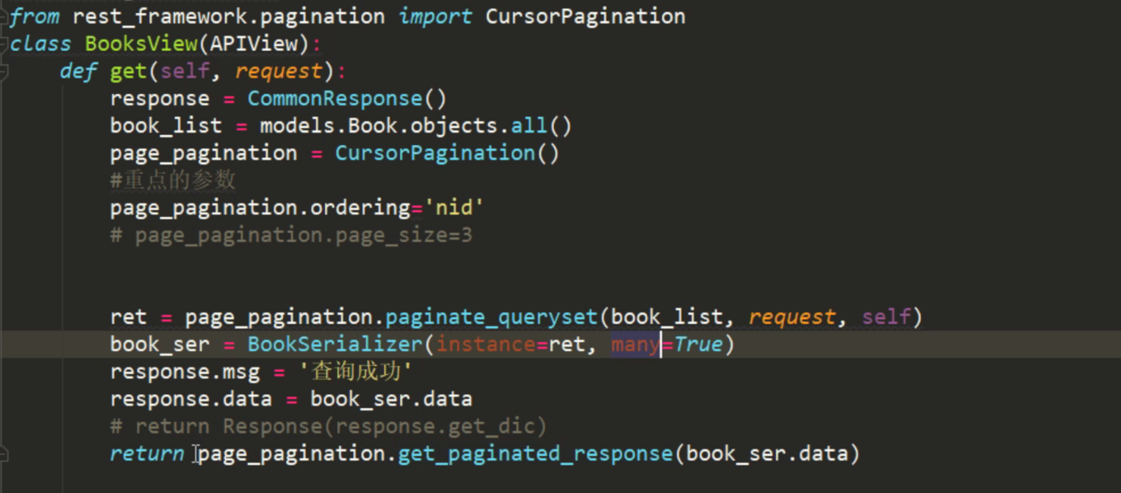Click the commented return Response line
Screen dimensions: 1121x493
[x=328, y=427]
